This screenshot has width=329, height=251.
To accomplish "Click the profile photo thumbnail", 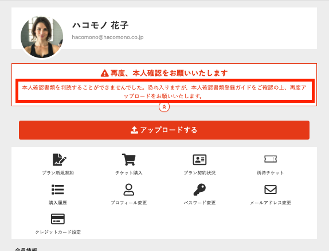I will point(42,37).
